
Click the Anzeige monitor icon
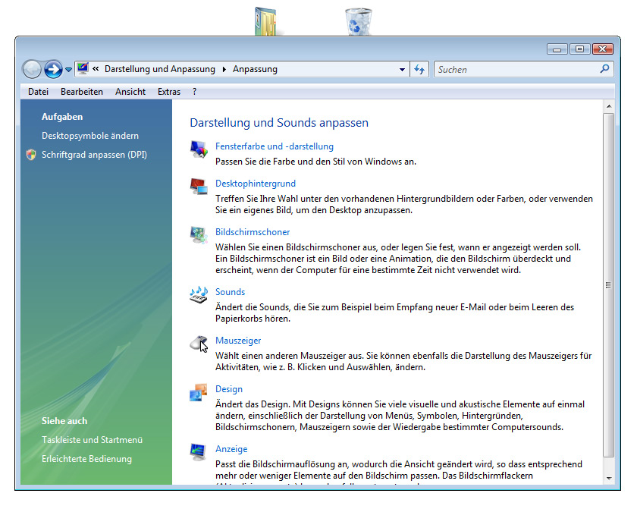click(199, 453)
